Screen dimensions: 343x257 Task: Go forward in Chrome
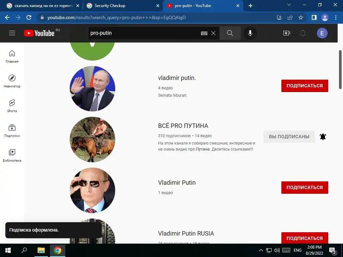(x=18, y=17)
